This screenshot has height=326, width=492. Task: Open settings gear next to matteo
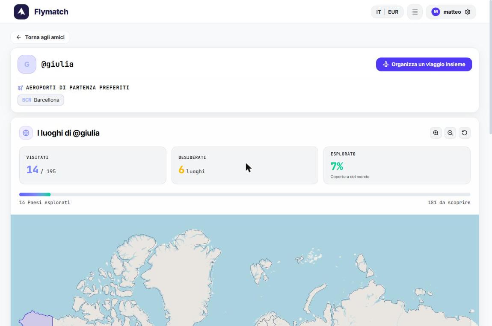tap(467, 12)
